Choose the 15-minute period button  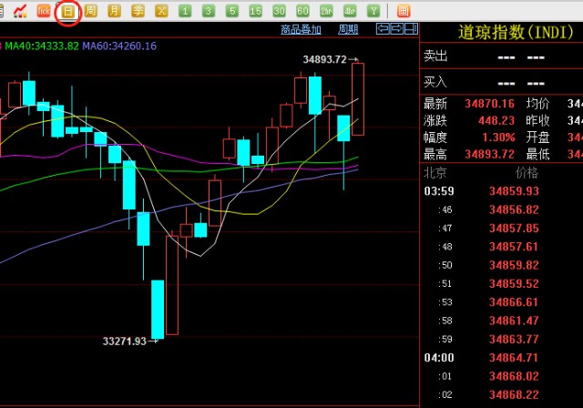(255, 11)
